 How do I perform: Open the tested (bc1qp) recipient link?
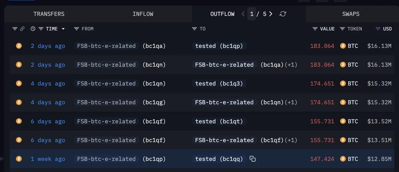point(219,46)
